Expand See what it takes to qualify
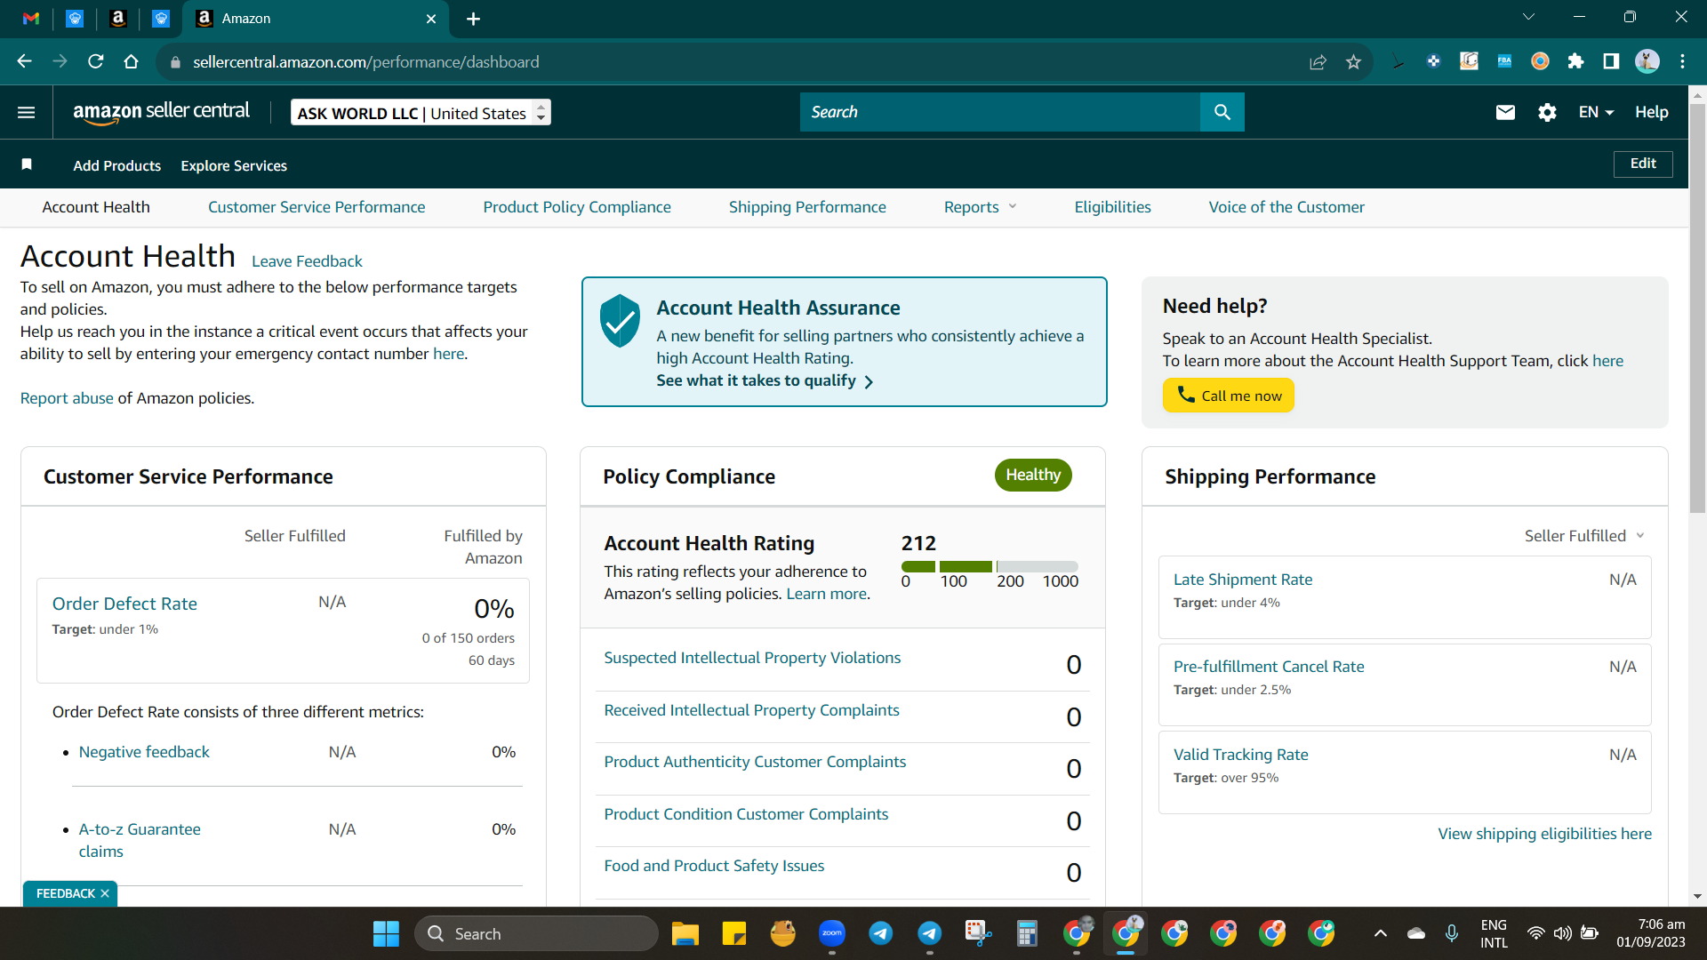1707x960 pixels. tap(765, 380)
